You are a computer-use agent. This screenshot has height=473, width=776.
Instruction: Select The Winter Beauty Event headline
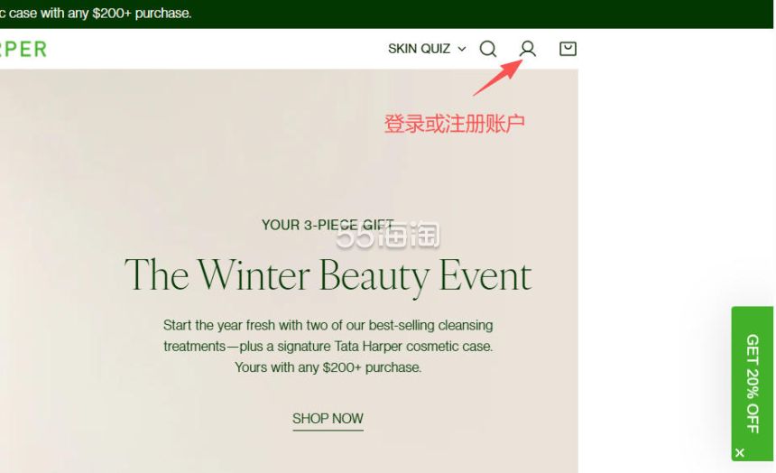point(328,275)
